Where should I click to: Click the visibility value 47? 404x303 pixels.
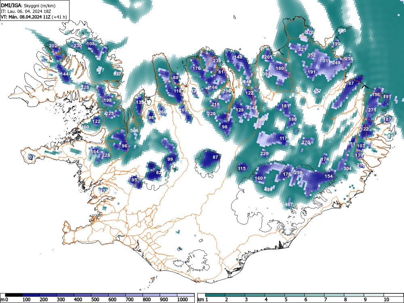pyautogui.click(x=103, y=191)
